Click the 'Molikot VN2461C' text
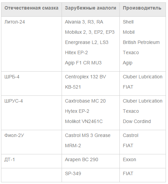Image resolution: width=168 pixels, height=184 pixels. [x=84, y=121]
